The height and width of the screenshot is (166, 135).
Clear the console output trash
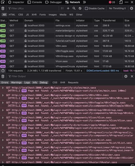click(3, 76)
